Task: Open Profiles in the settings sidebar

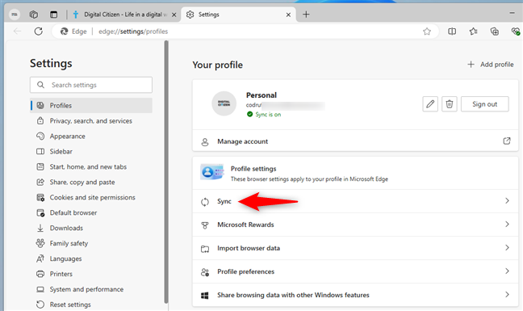Action: pos(91,106)
